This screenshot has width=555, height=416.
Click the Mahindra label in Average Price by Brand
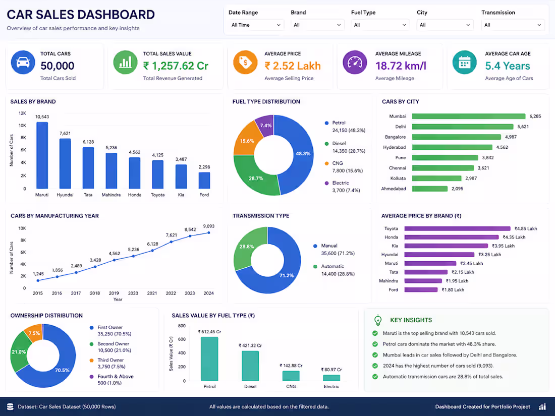(388, 281)
